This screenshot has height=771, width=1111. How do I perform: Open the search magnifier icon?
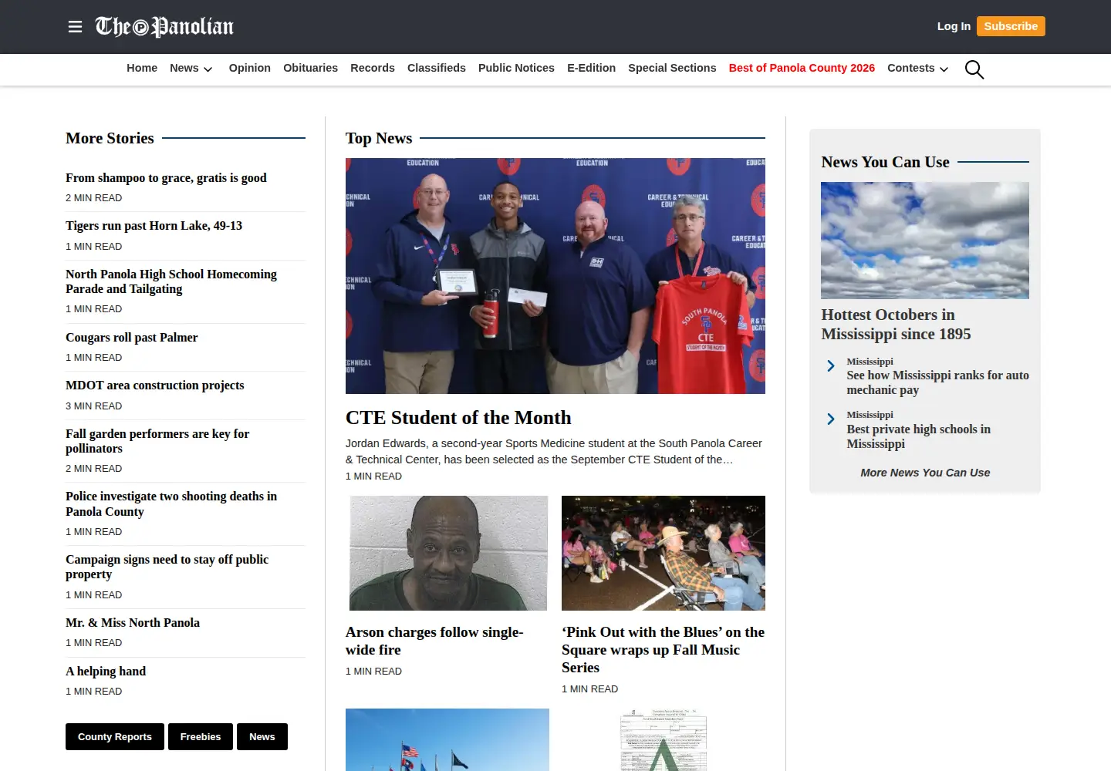974,69
